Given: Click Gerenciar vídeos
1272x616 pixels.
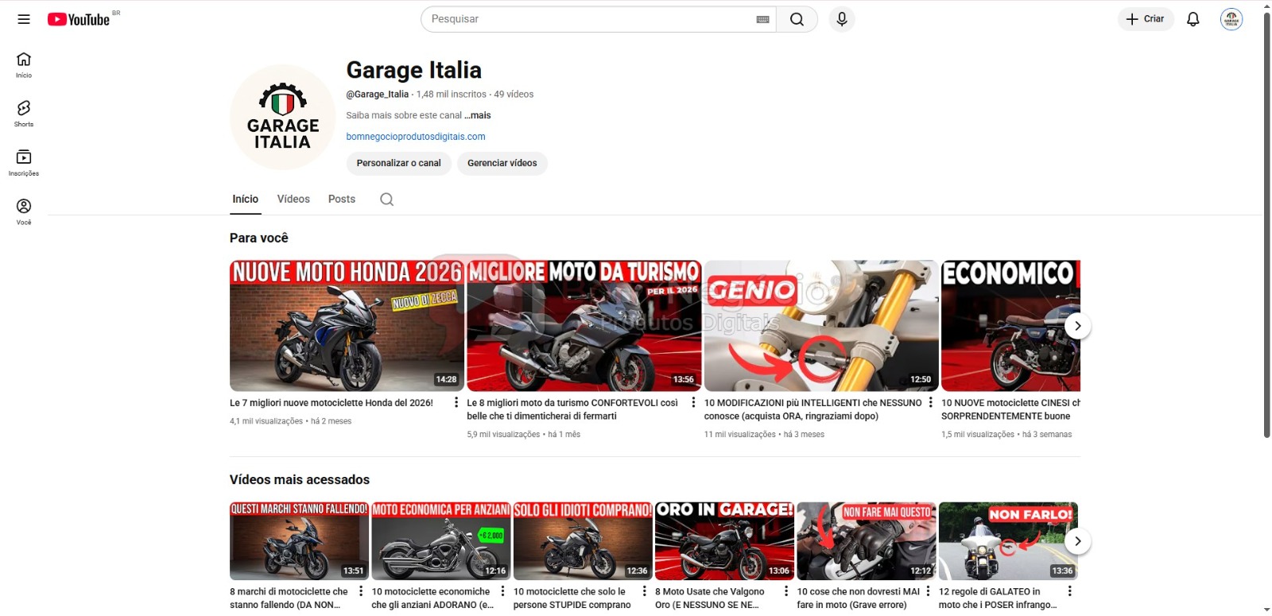Looking at the screenshot, I should tap(502, 163).
